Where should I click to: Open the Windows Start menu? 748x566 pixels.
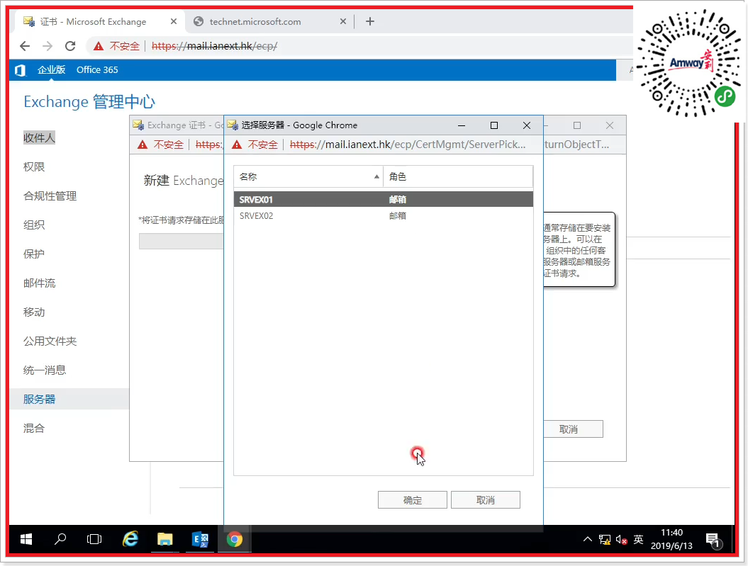point(26,539)
